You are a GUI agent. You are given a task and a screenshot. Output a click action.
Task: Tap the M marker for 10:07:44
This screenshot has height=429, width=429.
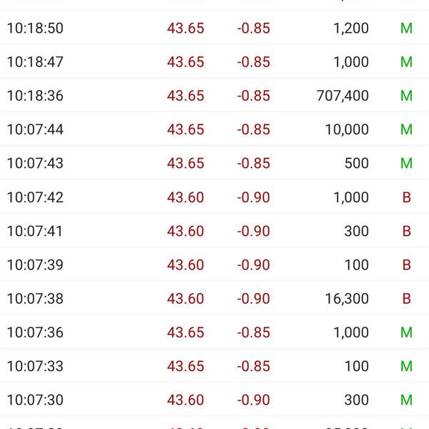406,129
